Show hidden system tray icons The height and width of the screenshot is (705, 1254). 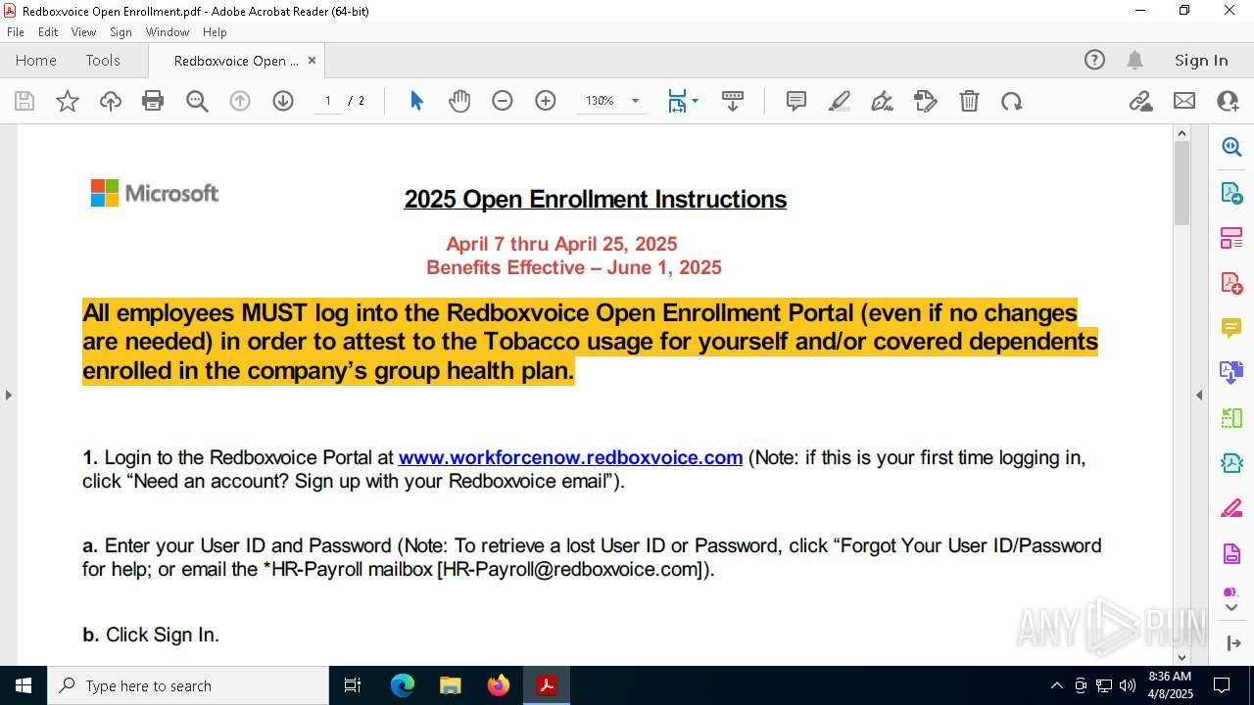point(1056,685)
